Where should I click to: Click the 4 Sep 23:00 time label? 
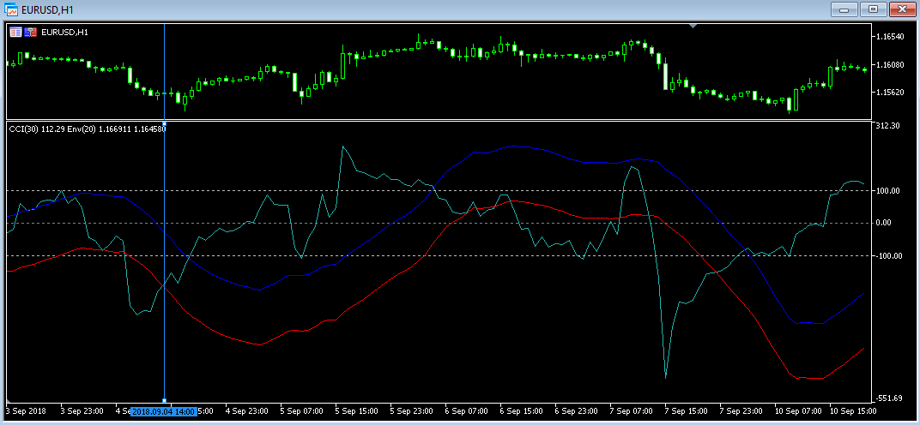[247, 411]
